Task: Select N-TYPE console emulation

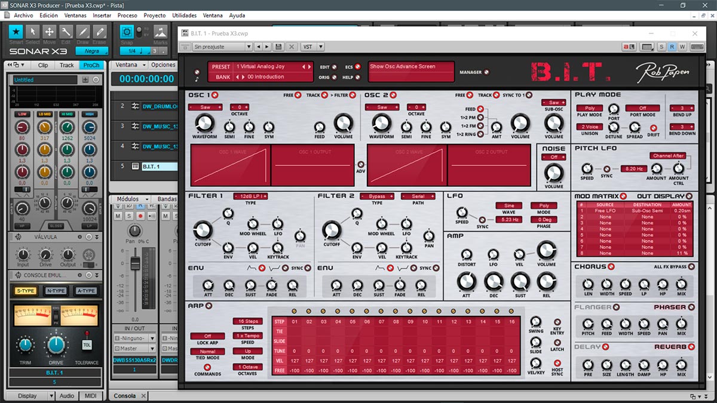Action: (x=56, y=291)
